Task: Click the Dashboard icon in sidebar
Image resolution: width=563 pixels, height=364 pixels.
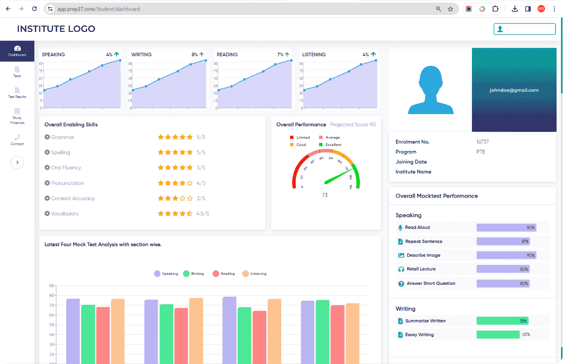Action: 17,48
